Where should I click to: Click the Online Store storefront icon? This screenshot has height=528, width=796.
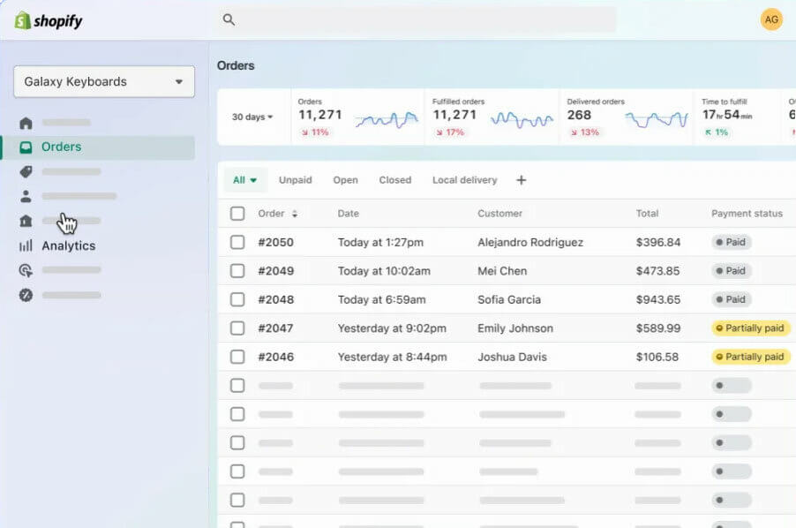tap(25, 221)
